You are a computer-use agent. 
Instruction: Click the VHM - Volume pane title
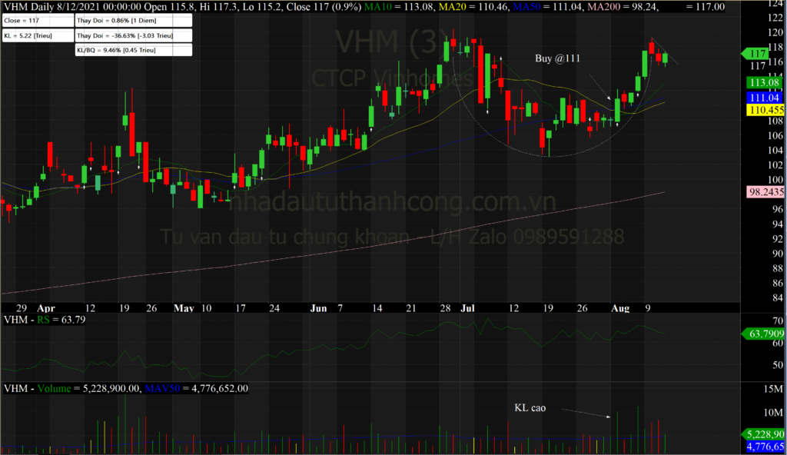tap(35, 389)
